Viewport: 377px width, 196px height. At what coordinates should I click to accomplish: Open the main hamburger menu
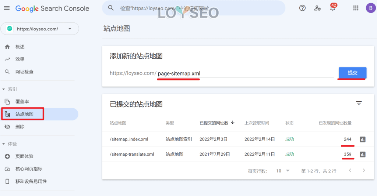7,8
